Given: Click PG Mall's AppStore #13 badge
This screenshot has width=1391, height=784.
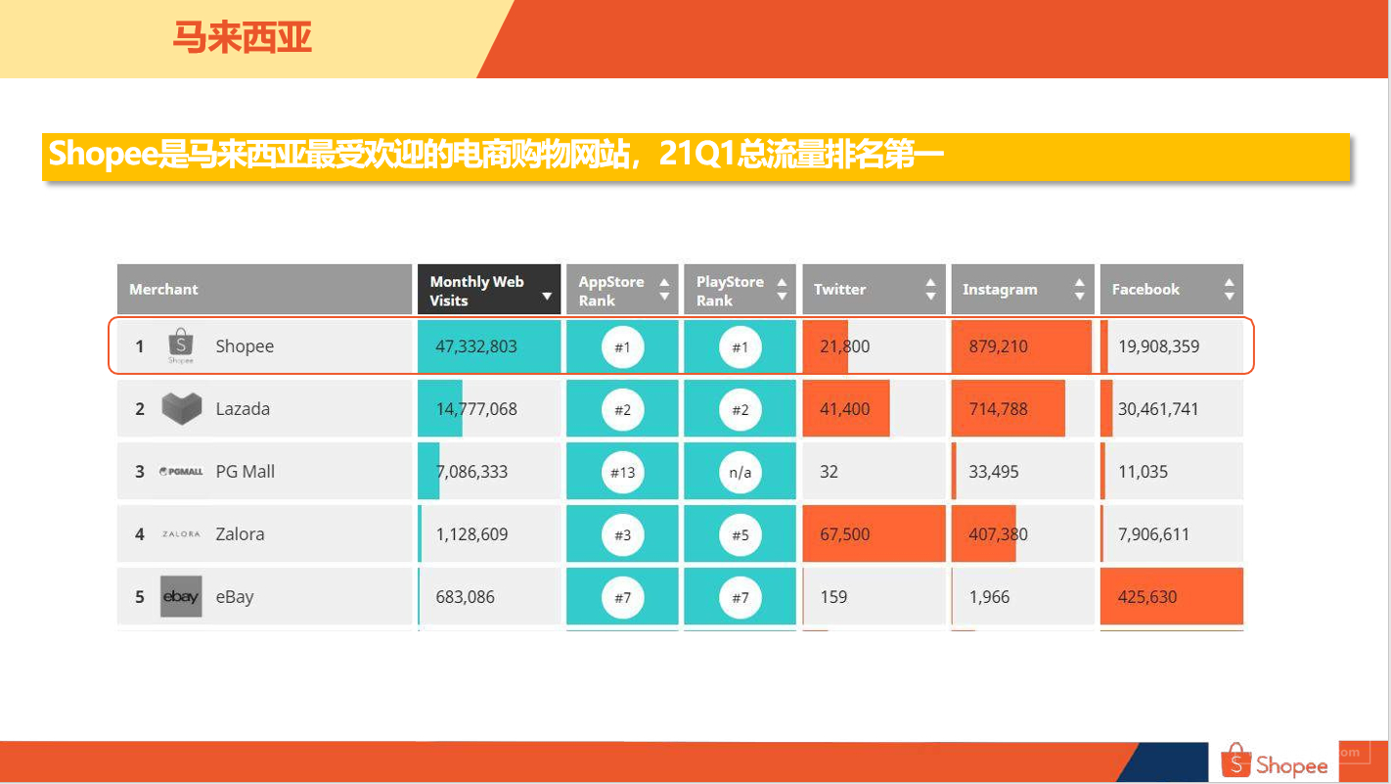Looking at the screenshot, I should point(623,472).
